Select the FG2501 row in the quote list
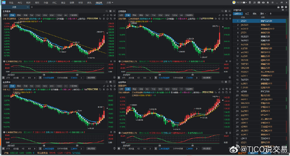The image size is (290, 156). pyautogui.click(x=259, y=37)
